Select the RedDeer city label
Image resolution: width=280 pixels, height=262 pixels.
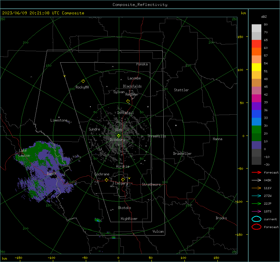(132, 94)
